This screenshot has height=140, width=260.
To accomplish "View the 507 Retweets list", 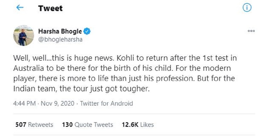I will click(x=34, y=125).
